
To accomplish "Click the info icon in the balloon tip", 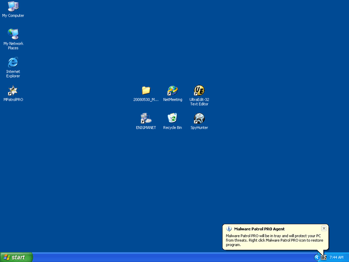I will point(229,228).
